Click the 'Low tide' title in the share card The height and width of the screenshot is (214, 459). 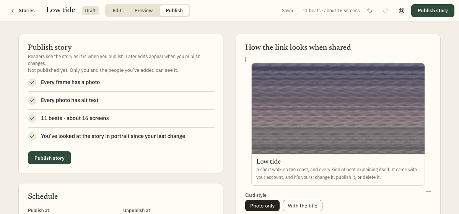pos(269,161)
